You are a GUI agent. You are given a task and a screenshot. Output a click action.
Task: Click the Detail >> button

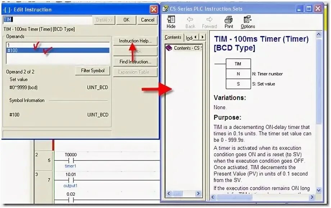point(104,20)
